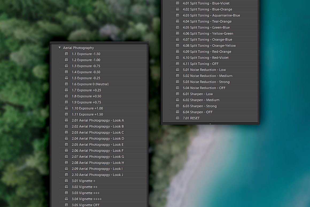Click preset icon beside 5.01 Noise Reduction Low
Image resolution: width=310 pixels, height=207 pixels.
pyautogui.click(x=177, y=70)
